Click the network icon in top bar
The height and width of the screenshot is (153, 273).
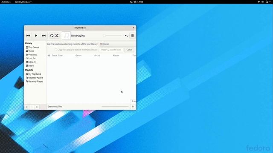pyautogui.click(x=259, y=2)
